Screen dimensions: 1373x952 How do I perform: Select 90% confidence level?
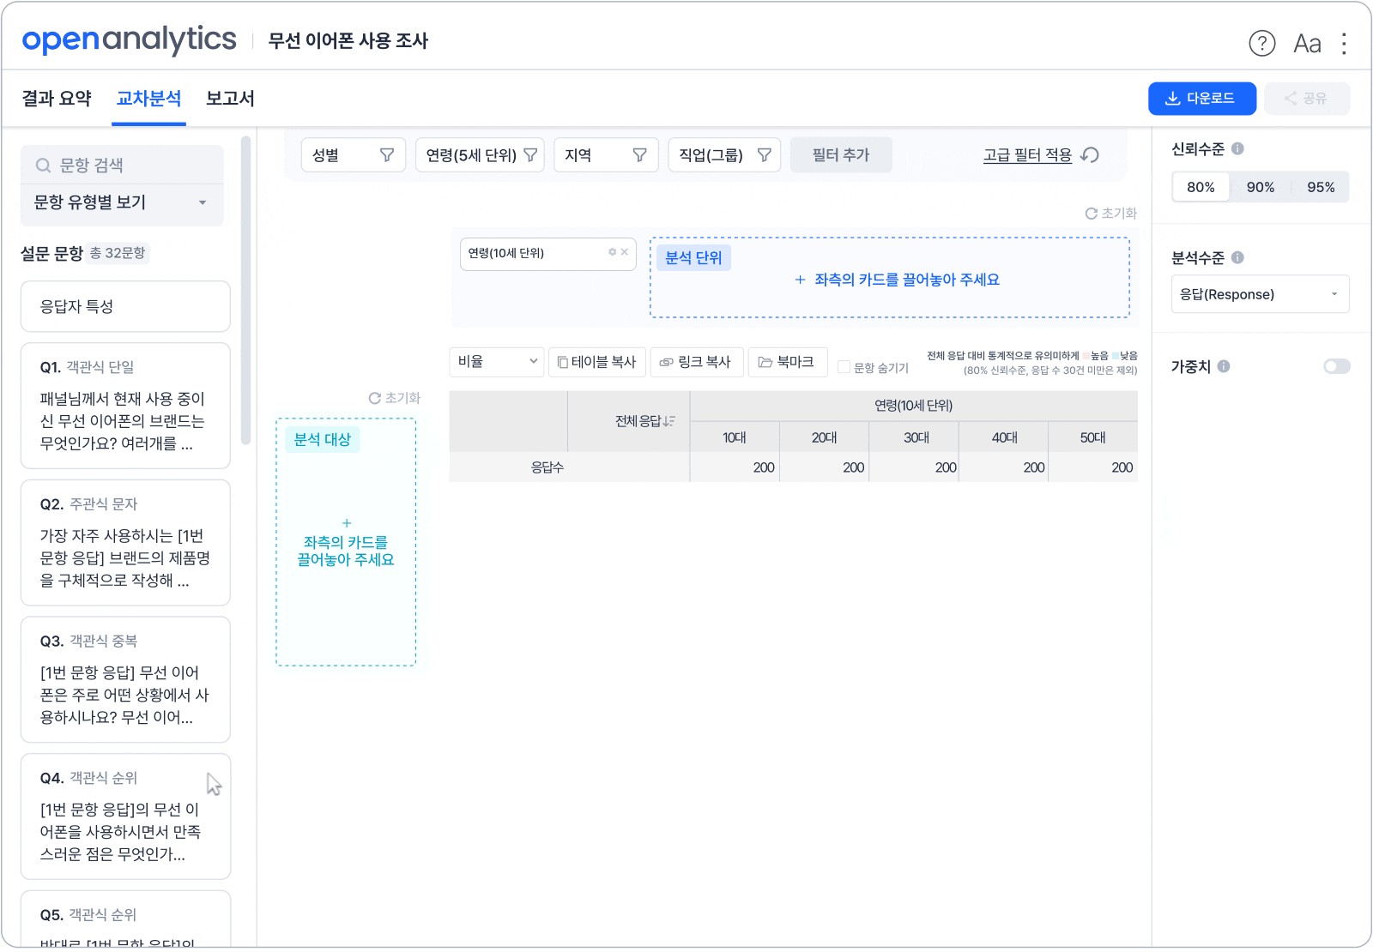pos(1261,187)
